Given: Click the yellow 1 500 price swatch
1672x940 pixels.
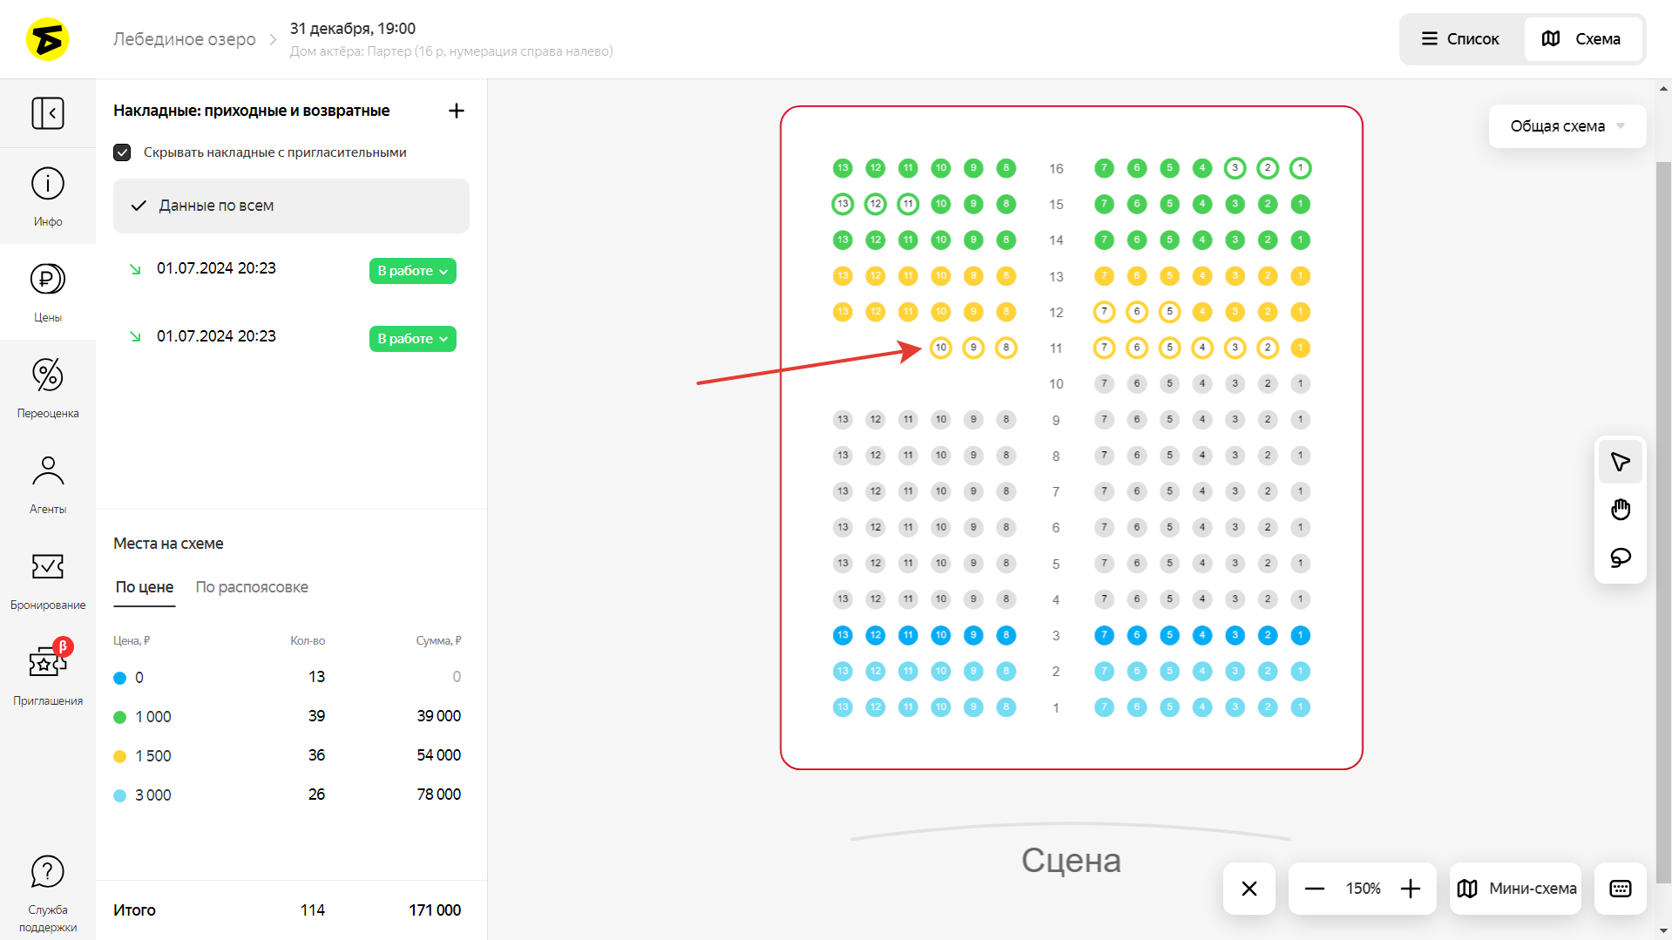Looking at the screenshot, I should click(x=120, y=756).
